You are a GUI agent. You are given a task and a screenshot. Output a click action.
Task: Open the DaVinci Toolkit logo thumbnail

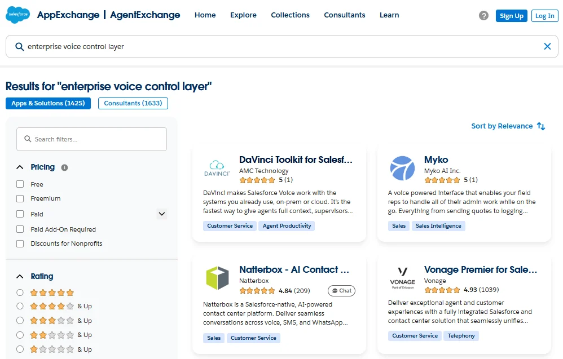(217, 168)
